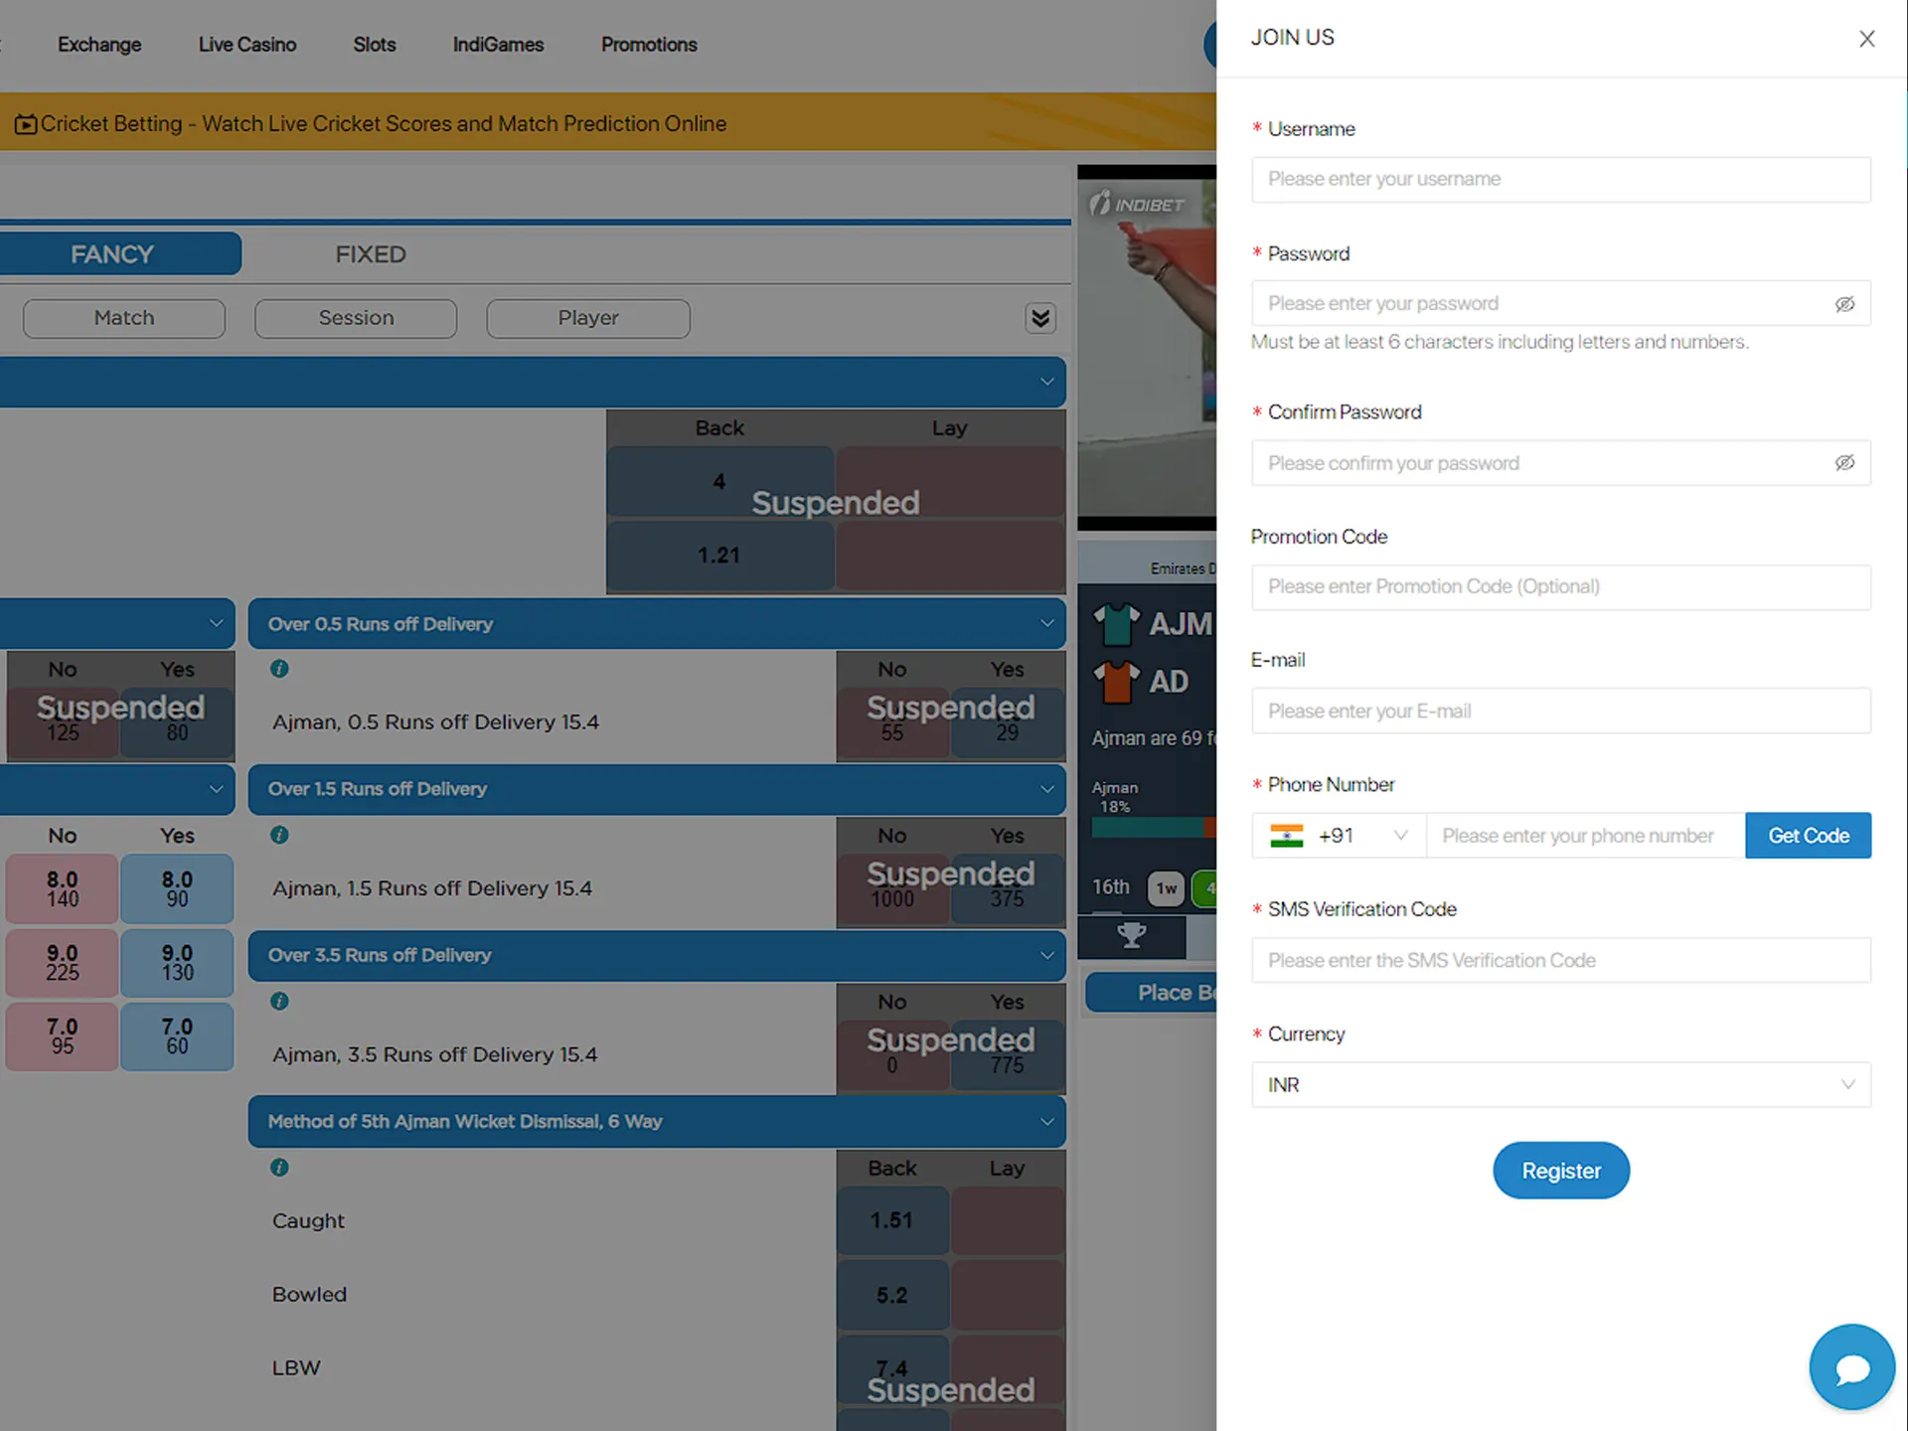Screen dimensions: 1908x1431
Task: Click the FANCY betting mode icon
Action: coord(112,252)
